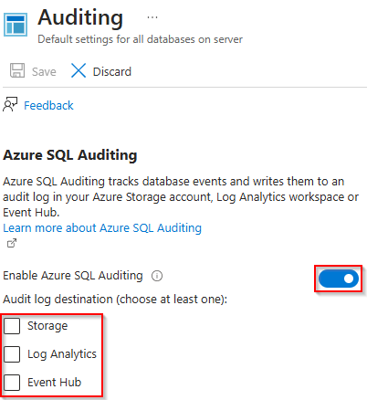Viewport: 367px width, 400px height.
Task: Click 'Default settings for all databases on server'
Action: point(140,39)
